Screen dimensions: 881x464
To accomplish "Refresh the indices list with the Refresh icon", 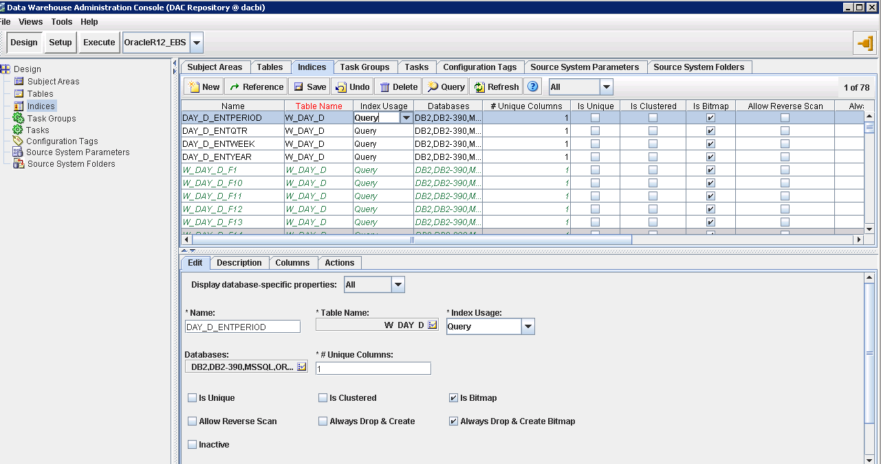I will pos(496,86).
